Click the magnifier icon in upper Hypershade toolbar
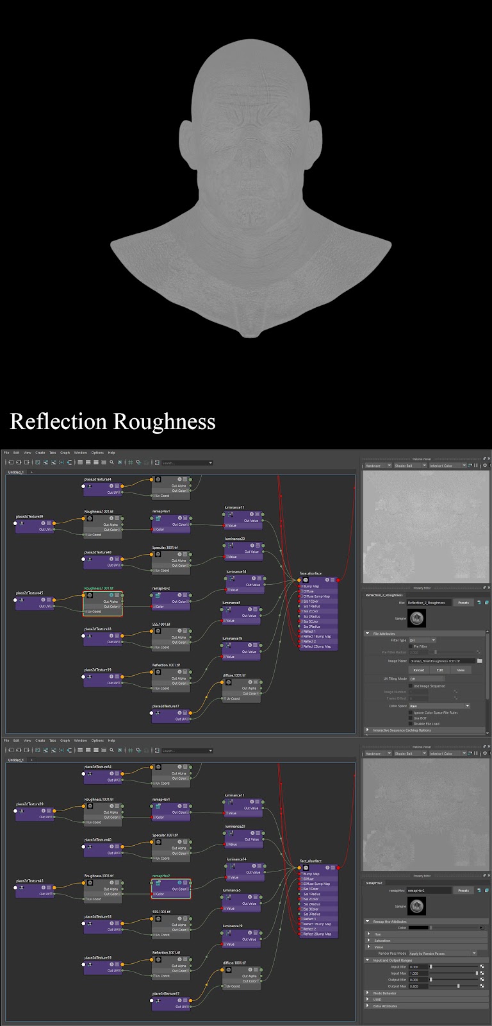The width and height of the screenshot is (492, 1026). pos(111,462)
